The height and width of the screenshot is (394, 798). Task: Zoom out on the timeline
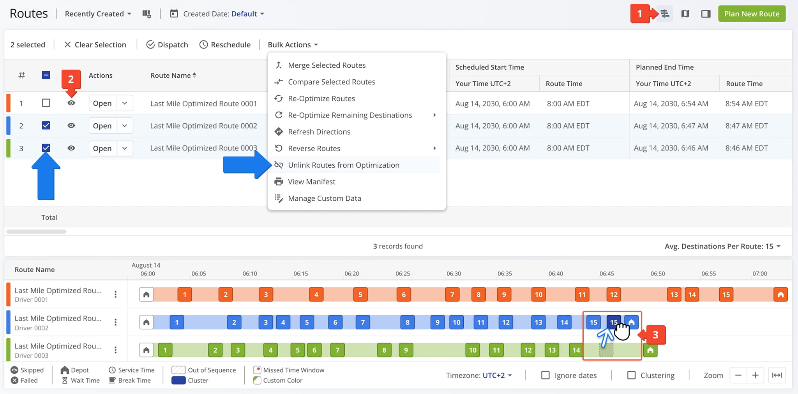tap(738, 375)
